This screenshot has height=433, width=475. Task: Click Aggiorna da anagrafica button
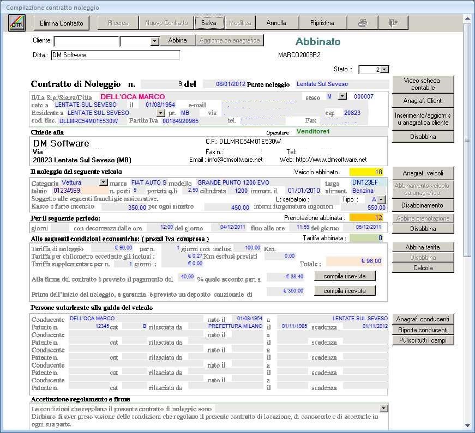tap(230, 40)
